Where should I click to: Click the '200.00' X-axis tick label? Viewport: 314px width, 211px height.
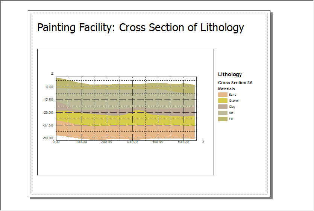tap(107, 142)
